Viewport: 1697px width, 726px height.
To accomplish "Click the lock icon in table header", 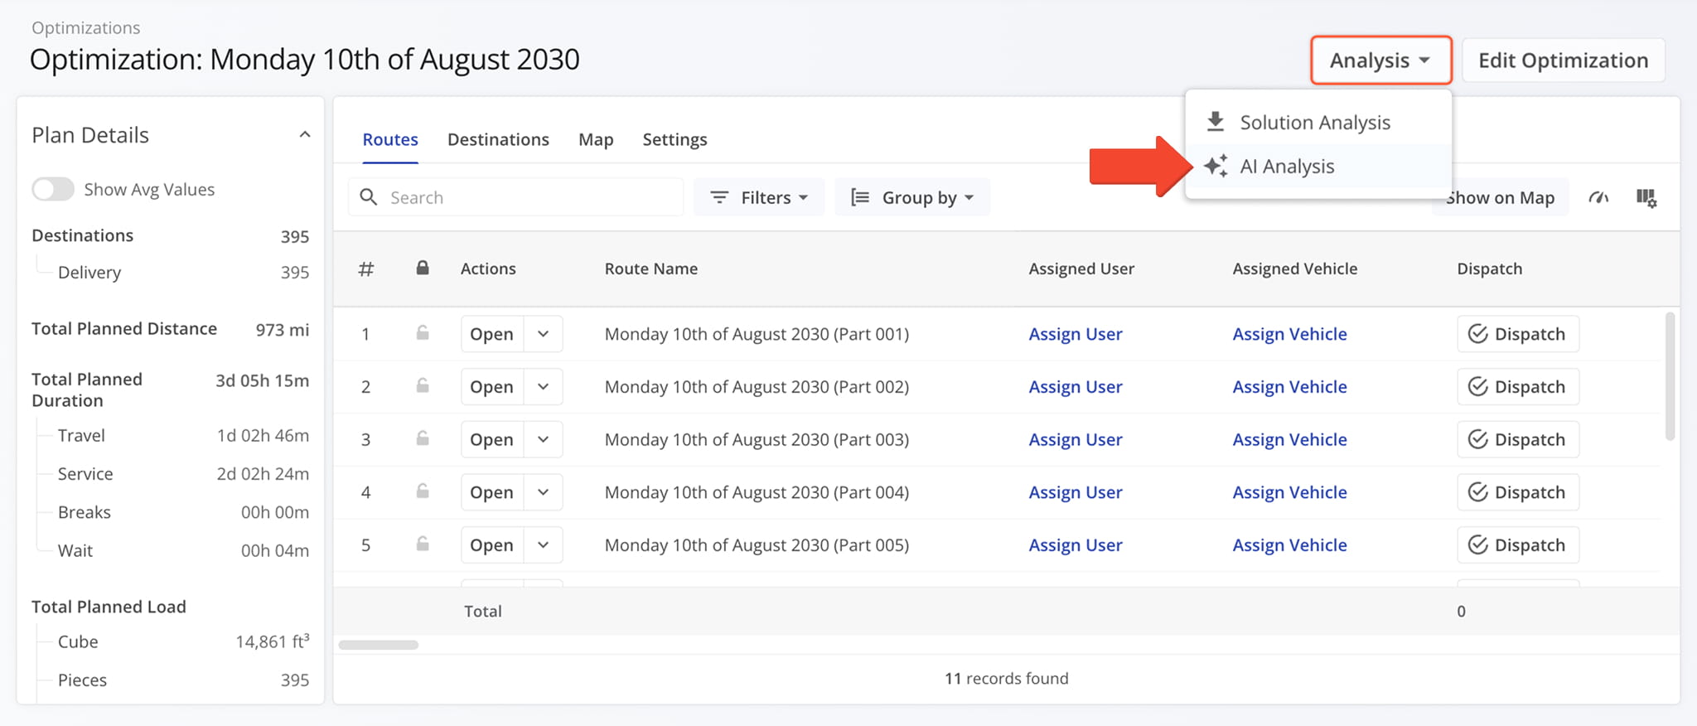I will pyautogui.click(x=423, y=268).
